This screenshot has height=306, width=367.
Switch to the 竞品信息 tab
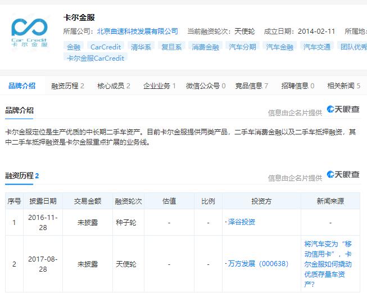(252, 85)
